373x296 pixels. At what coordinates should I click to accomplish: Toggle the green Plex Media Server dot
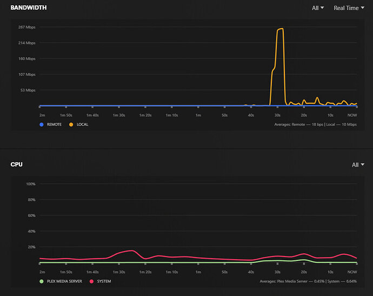point(42,281)
